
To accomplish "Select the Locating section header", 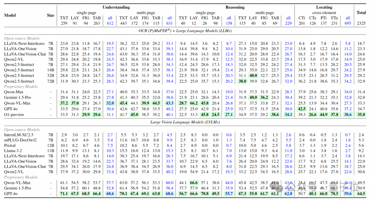I will [x=324, y=7].
